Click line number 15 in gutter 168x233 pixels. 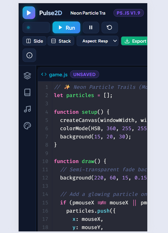coord(45,203)
